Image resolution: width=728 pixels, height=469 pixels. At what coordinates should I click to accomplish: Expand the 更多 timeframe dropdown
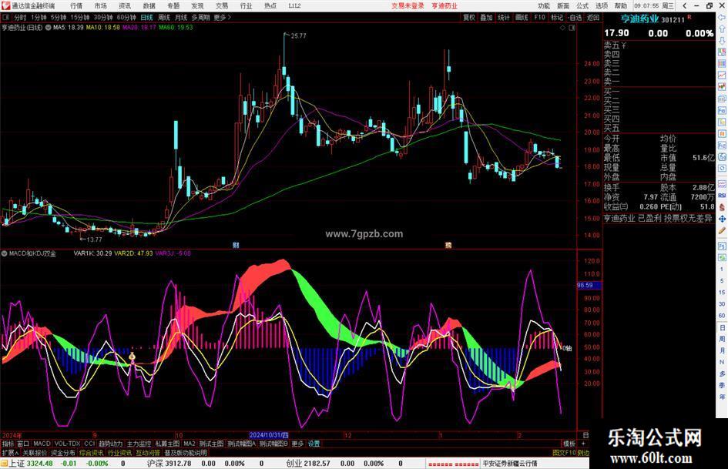tap(223, 17)
